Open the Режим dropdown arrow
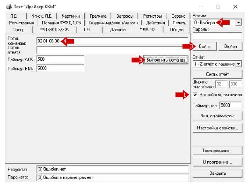Screen dimensions: 248x188 click(x=238, y=22)
